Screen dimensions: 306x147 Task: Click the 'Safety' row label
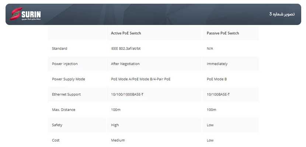[57, 125]
